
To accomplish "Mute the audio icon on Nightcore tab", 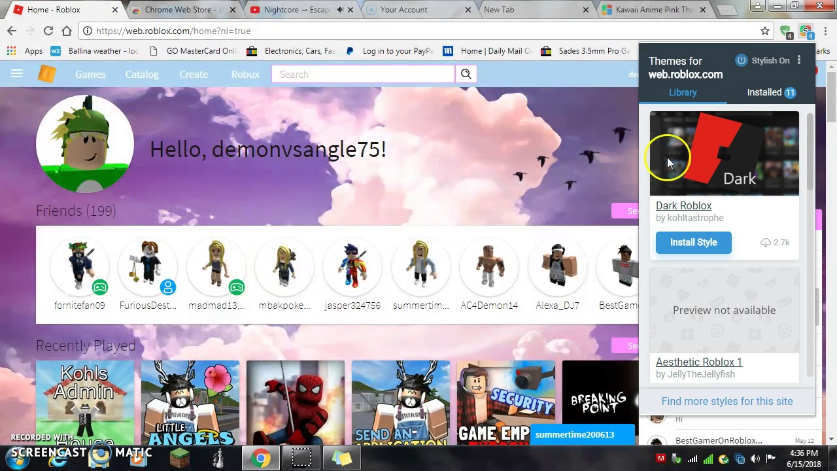I will tap(340, 10).
